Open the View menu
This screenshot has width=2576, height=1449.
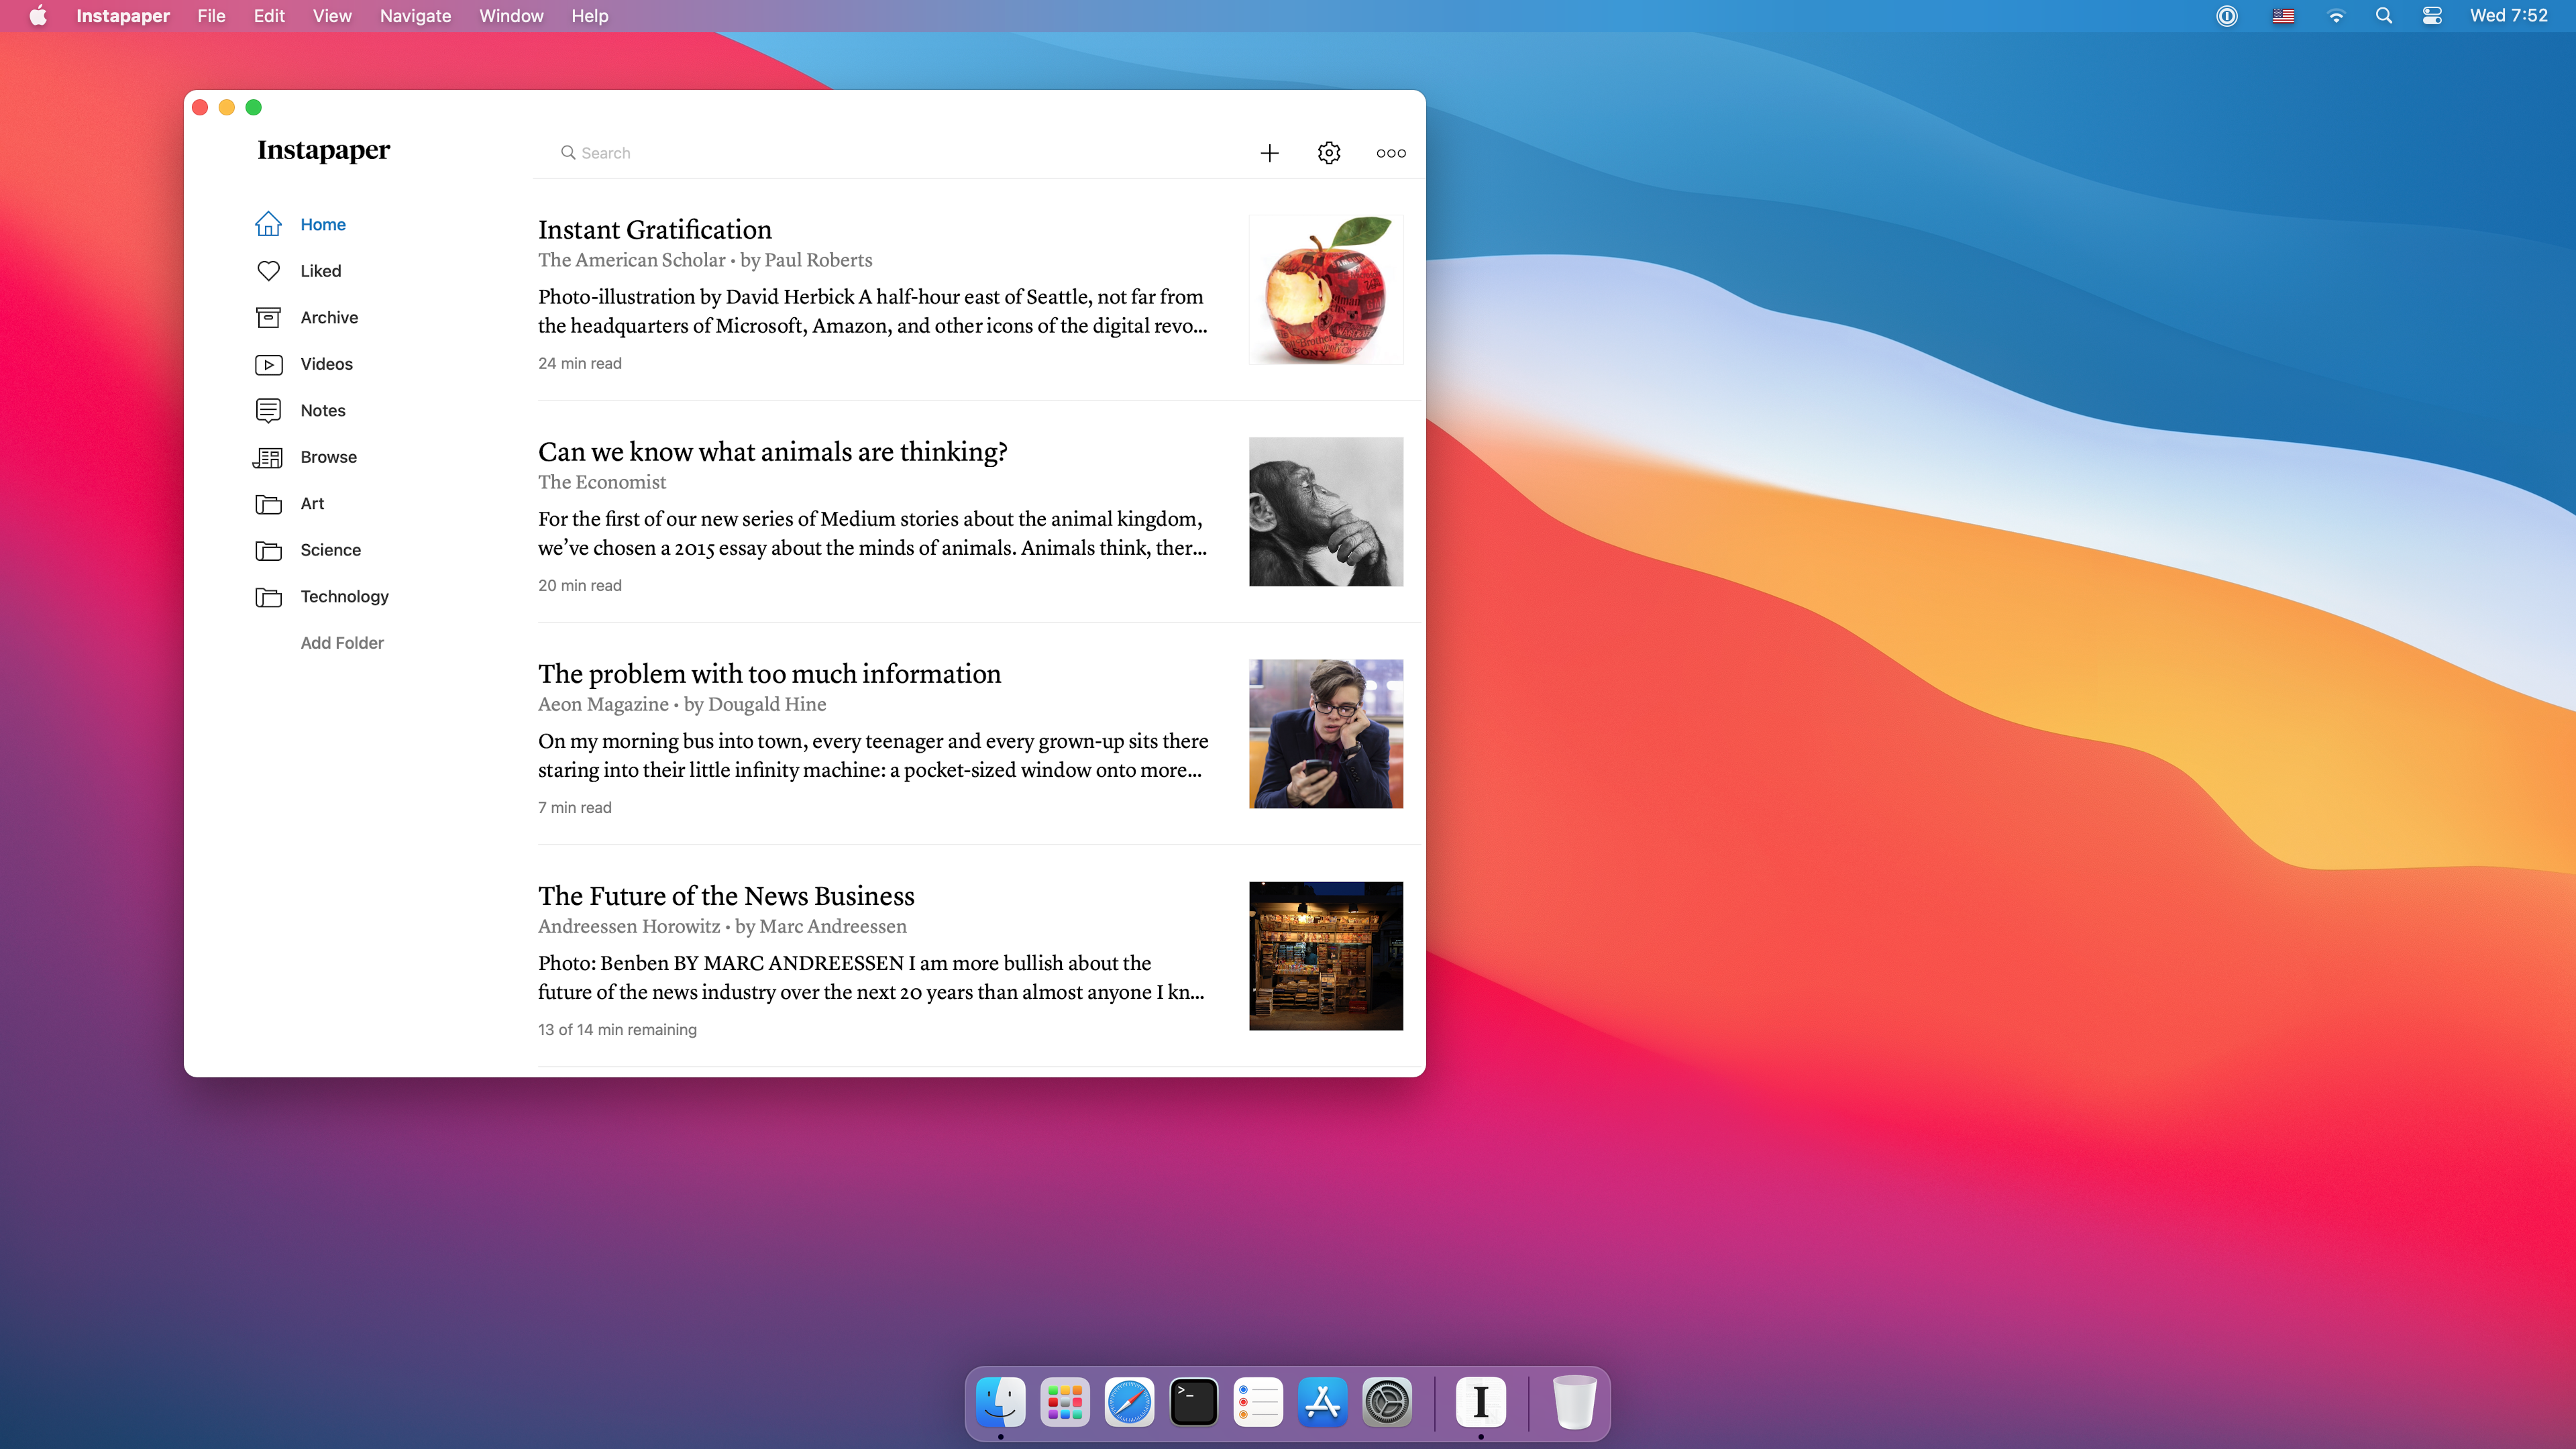coord(332,16)
